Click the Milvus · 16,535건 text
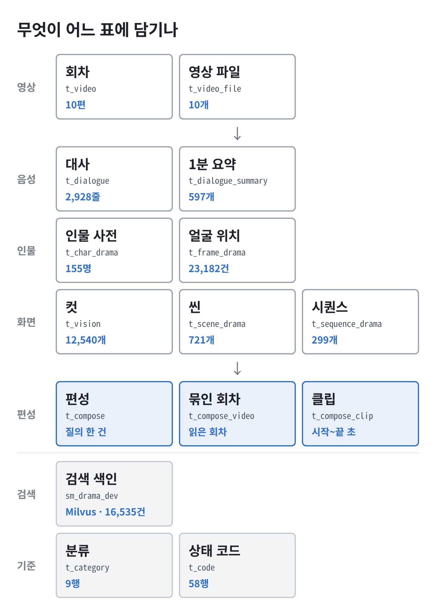The height and width of the screenshot is (615, 436). tap(105, 512)
